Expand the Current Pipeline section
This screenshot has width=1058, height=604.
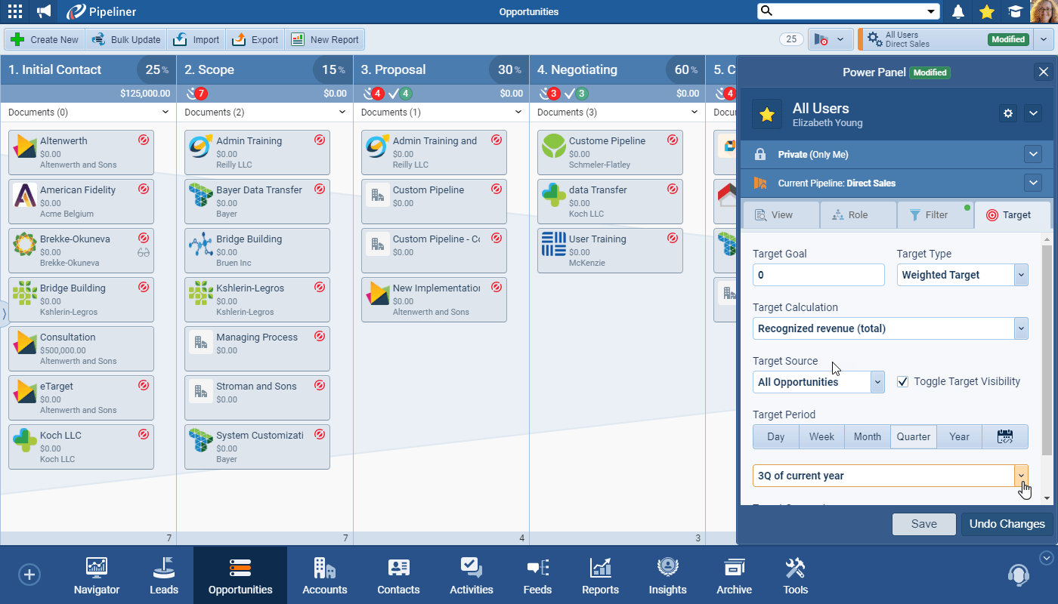pyautogui.click(x=1033, y=183)
